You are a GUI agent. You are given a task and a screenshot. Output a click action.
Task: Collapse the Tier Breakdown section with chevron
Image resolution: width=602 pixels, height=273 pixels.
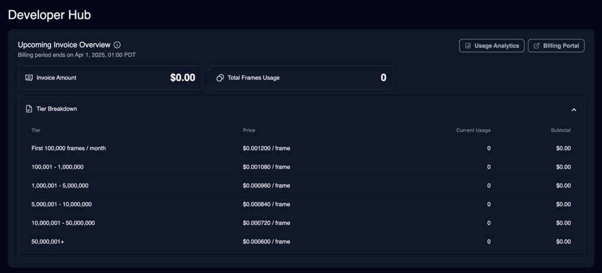click(x=574, y=110)
